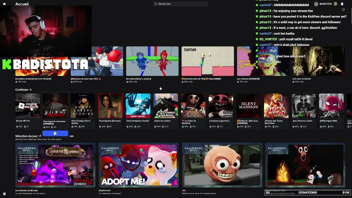Open Ensemble [jeu de fête] HALLOWEEN thumbnail
352x198 pixels.
(x=208, y=61)
